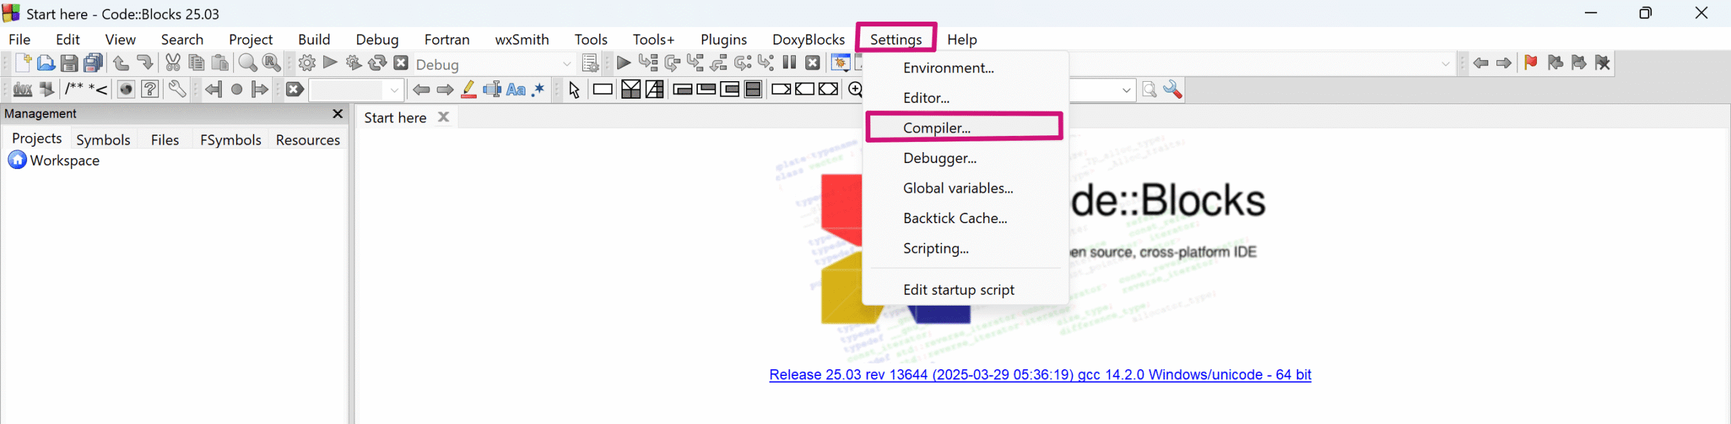Screen dimensions: 1731x424
Task: Stop the debugger with the X icon
Action: click(813, 63)
